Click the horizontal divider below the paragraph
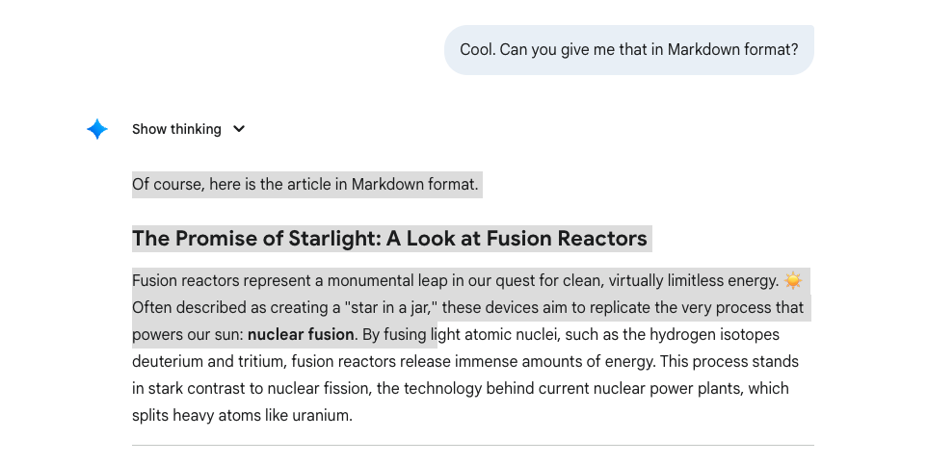This screenshot has width=928, height=465. pos(472,446)
